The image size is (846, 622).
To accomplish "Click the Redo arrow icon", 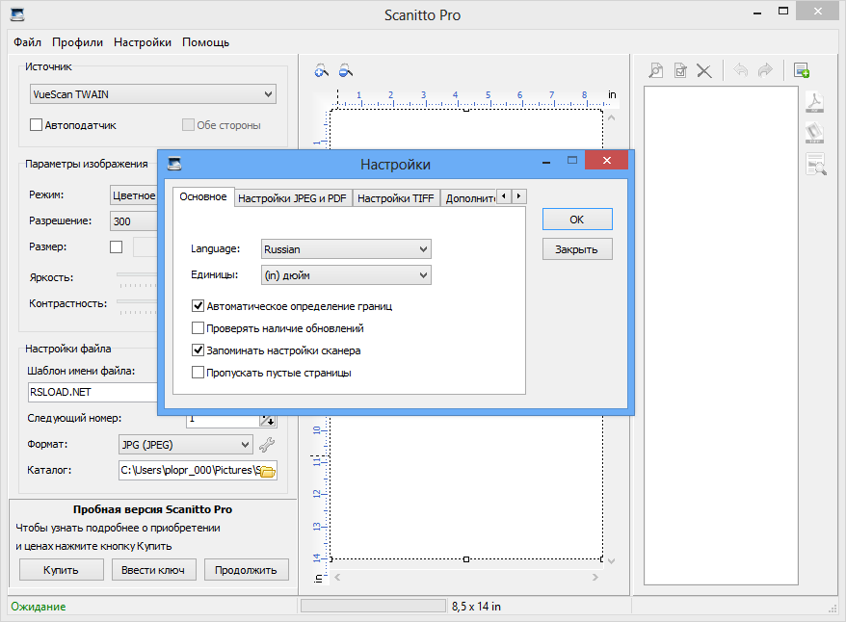I will click(764, 70).
